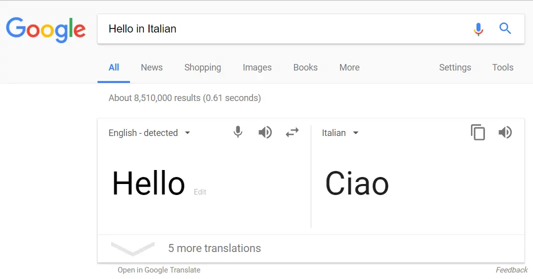Switch to the News tab
533x279 pixels.
point(151,67)
